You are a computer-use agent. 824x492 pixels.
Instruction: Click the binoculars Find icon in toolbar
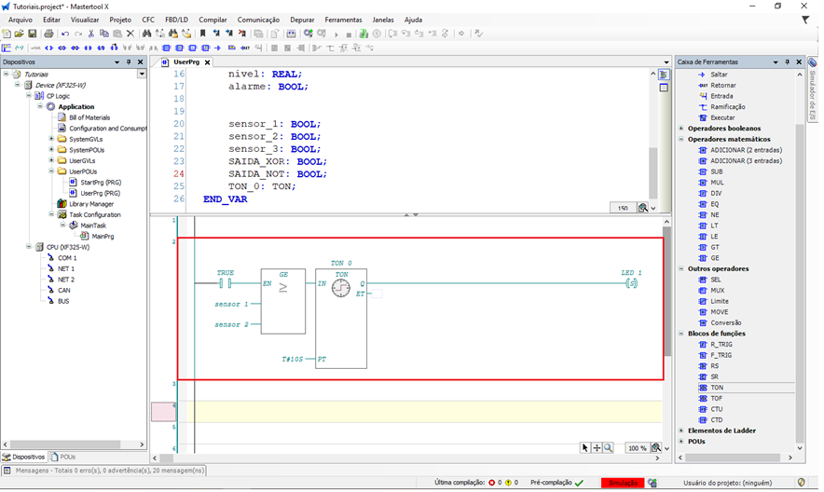pos(146,34)
